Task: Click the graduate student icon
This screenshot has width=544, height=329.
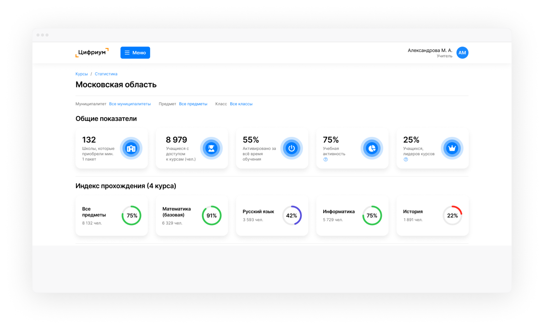Action: [x=211, y=148]
